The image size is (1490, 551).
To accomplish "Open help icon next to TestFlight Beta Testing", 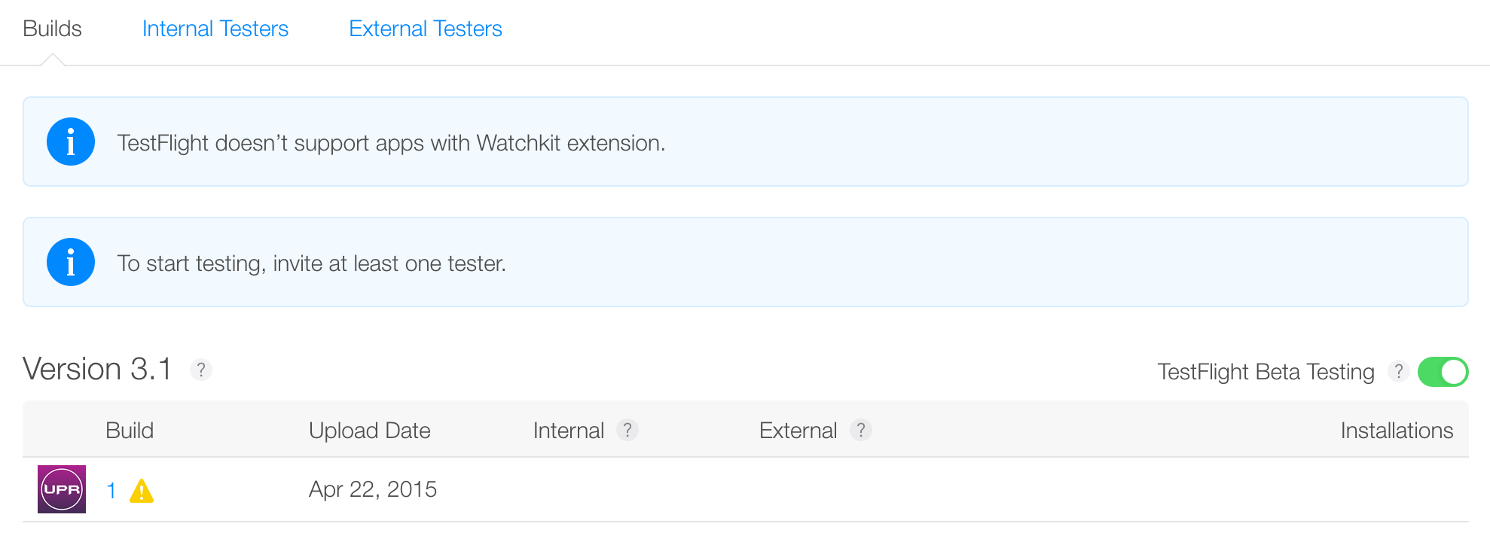I will click(x=1398, y=371).
